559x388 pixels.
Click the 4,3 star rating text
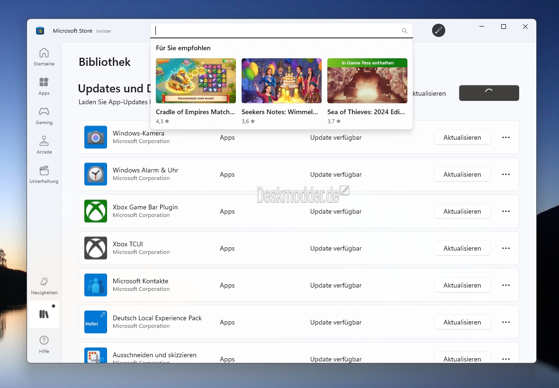point(162,121)
